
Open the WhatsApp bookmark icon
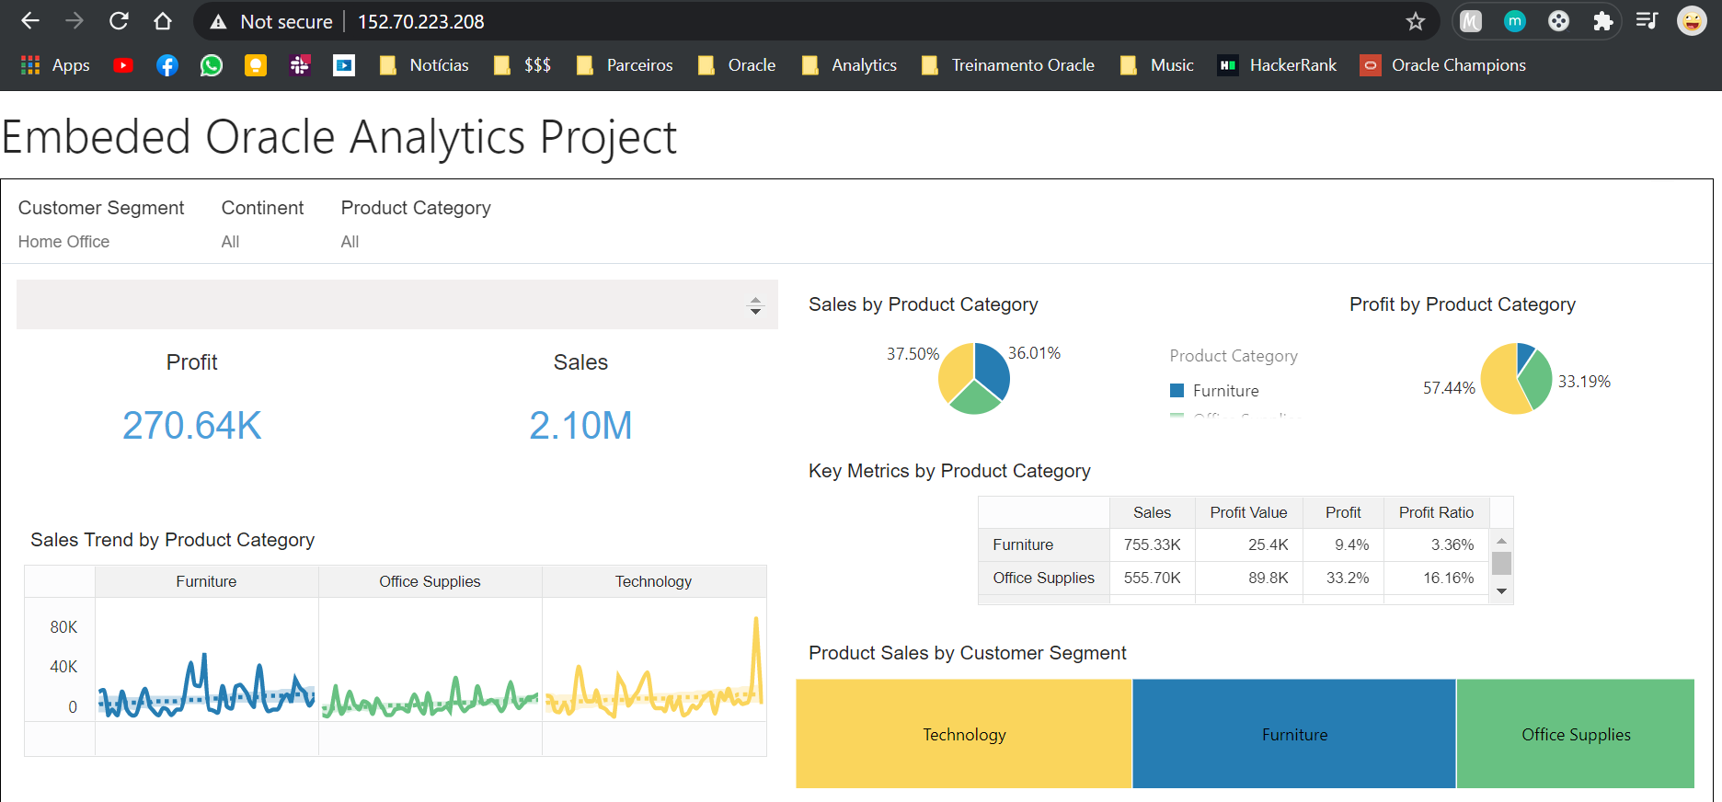click(x=212, y=65)
